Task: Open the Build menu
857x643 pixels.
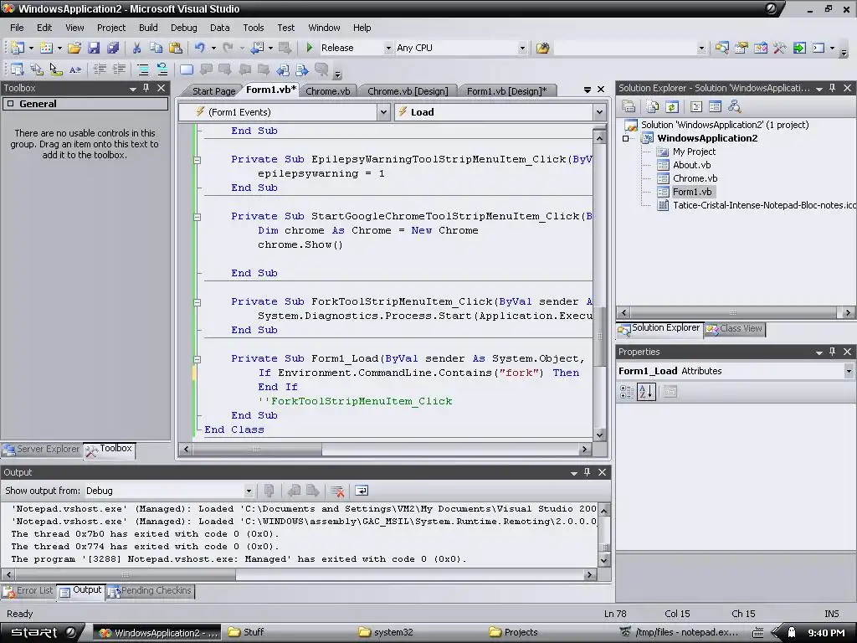Action: point(148,28)
